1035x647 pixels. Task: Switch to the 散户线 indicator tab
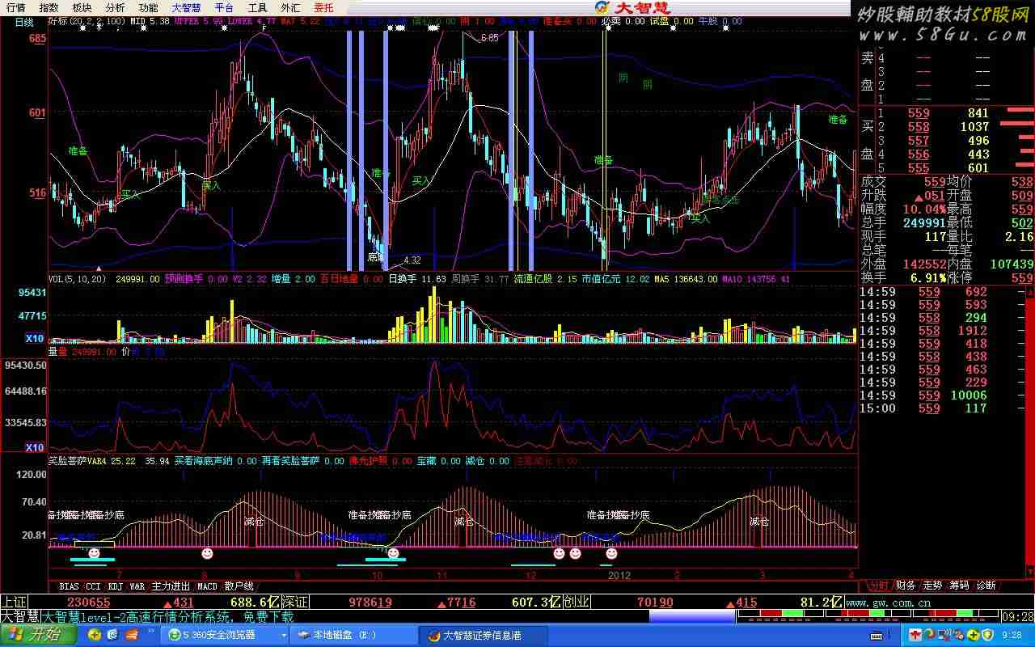pyautogui.click(x=239, y=586)
